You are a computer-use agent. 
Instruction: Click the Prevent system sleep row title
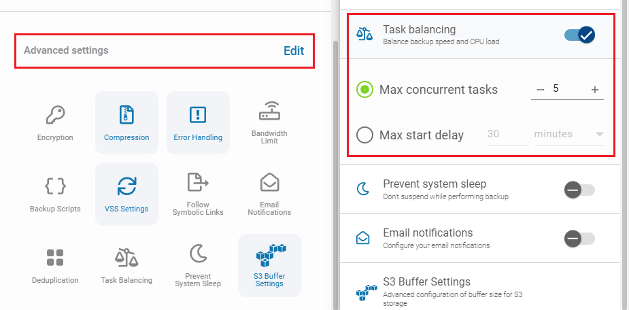[435, 184]
